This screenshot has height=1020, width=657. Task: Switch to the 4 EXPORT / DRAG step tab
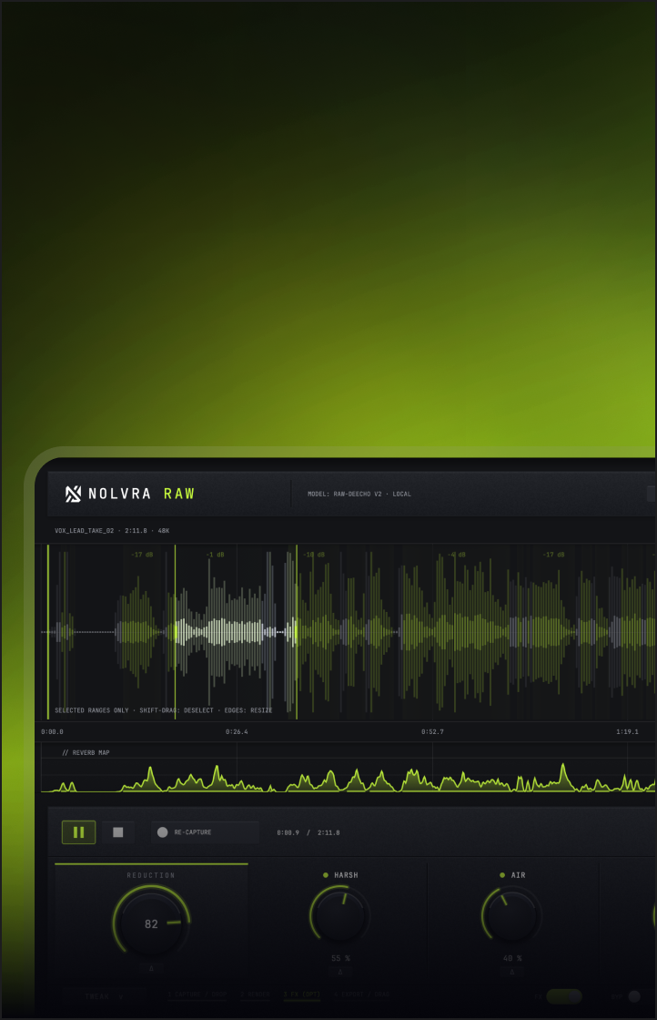362,994
